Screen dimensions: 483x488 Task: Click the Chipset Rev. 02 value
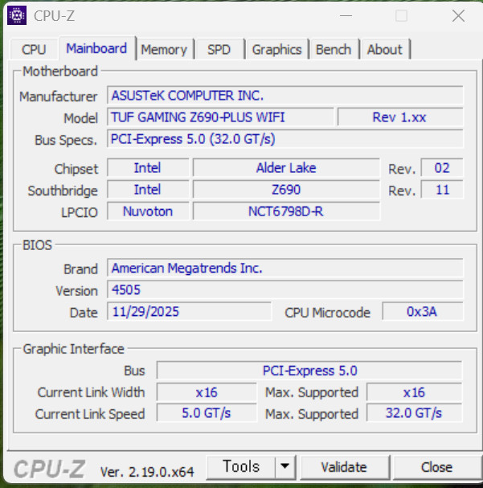442,168
